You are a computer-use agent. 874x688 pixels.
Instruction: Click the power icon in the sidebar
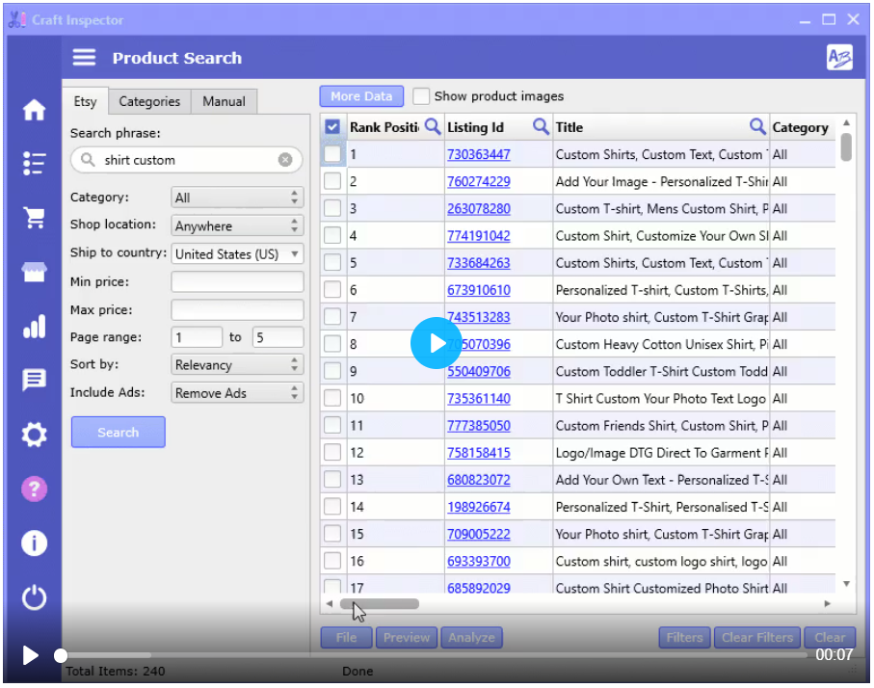coord(34,597)
